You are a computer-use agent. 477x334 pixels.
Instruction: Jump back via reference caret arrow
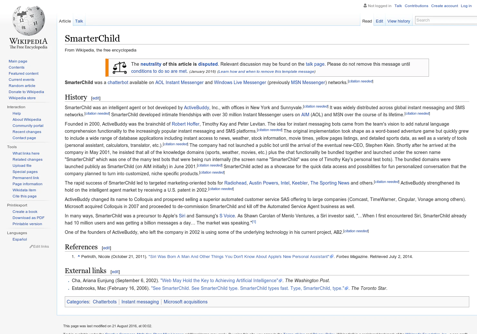(x=79, y=257)
